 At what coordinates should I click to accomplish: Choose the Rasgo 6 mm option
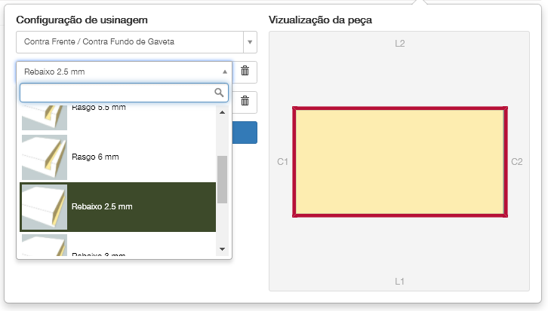(118, 157)
